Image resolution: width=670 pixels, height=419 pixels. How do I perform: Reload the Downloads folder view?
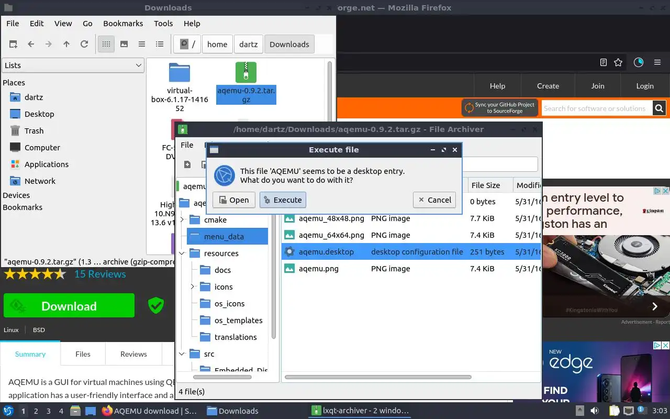click(x=84, y=44)
